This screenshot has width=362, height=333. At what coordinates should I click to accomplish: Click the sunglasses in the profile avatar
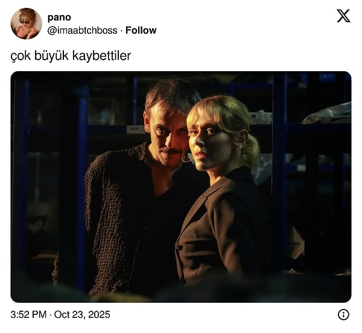click(25, 21)
